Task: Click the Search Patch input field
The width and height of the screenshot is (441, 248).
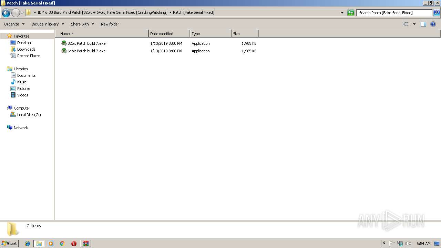Action: point(394,13)
